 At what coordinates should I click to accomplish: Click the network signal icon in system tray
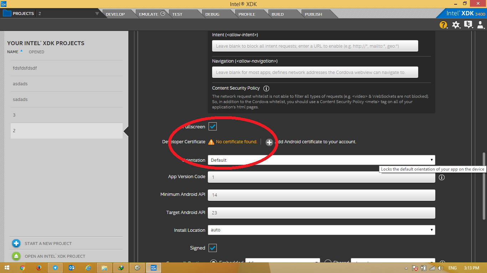(x=432, y=268)
